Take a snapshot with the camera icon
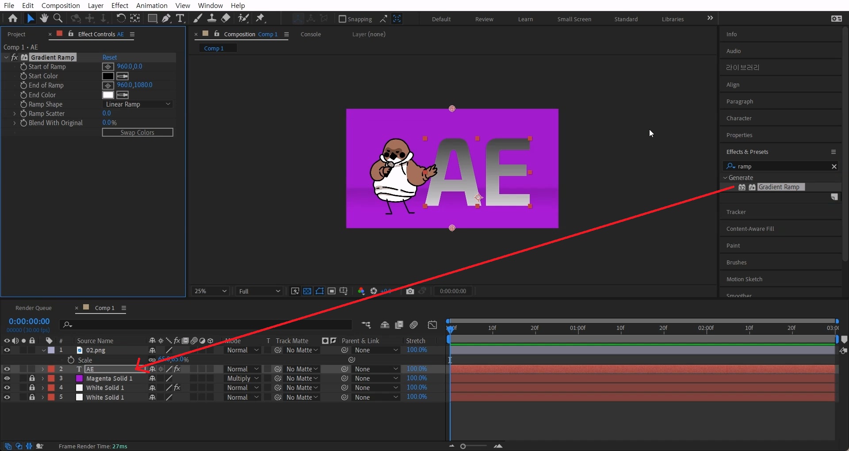This screenshot has height=451, width=849. coord(410,291)
